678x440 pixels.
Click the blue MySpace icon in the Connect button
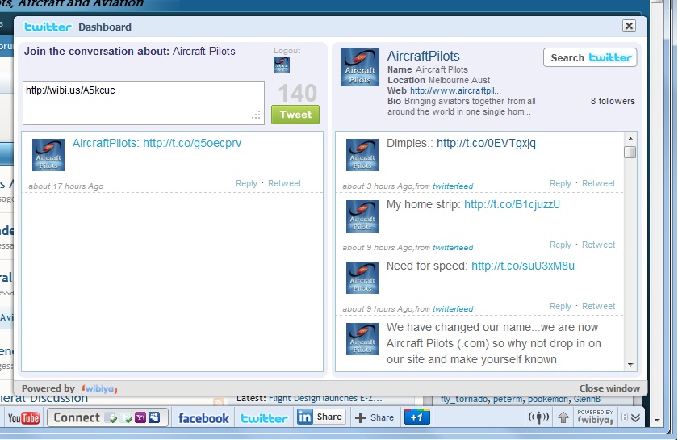pos(154,417)
